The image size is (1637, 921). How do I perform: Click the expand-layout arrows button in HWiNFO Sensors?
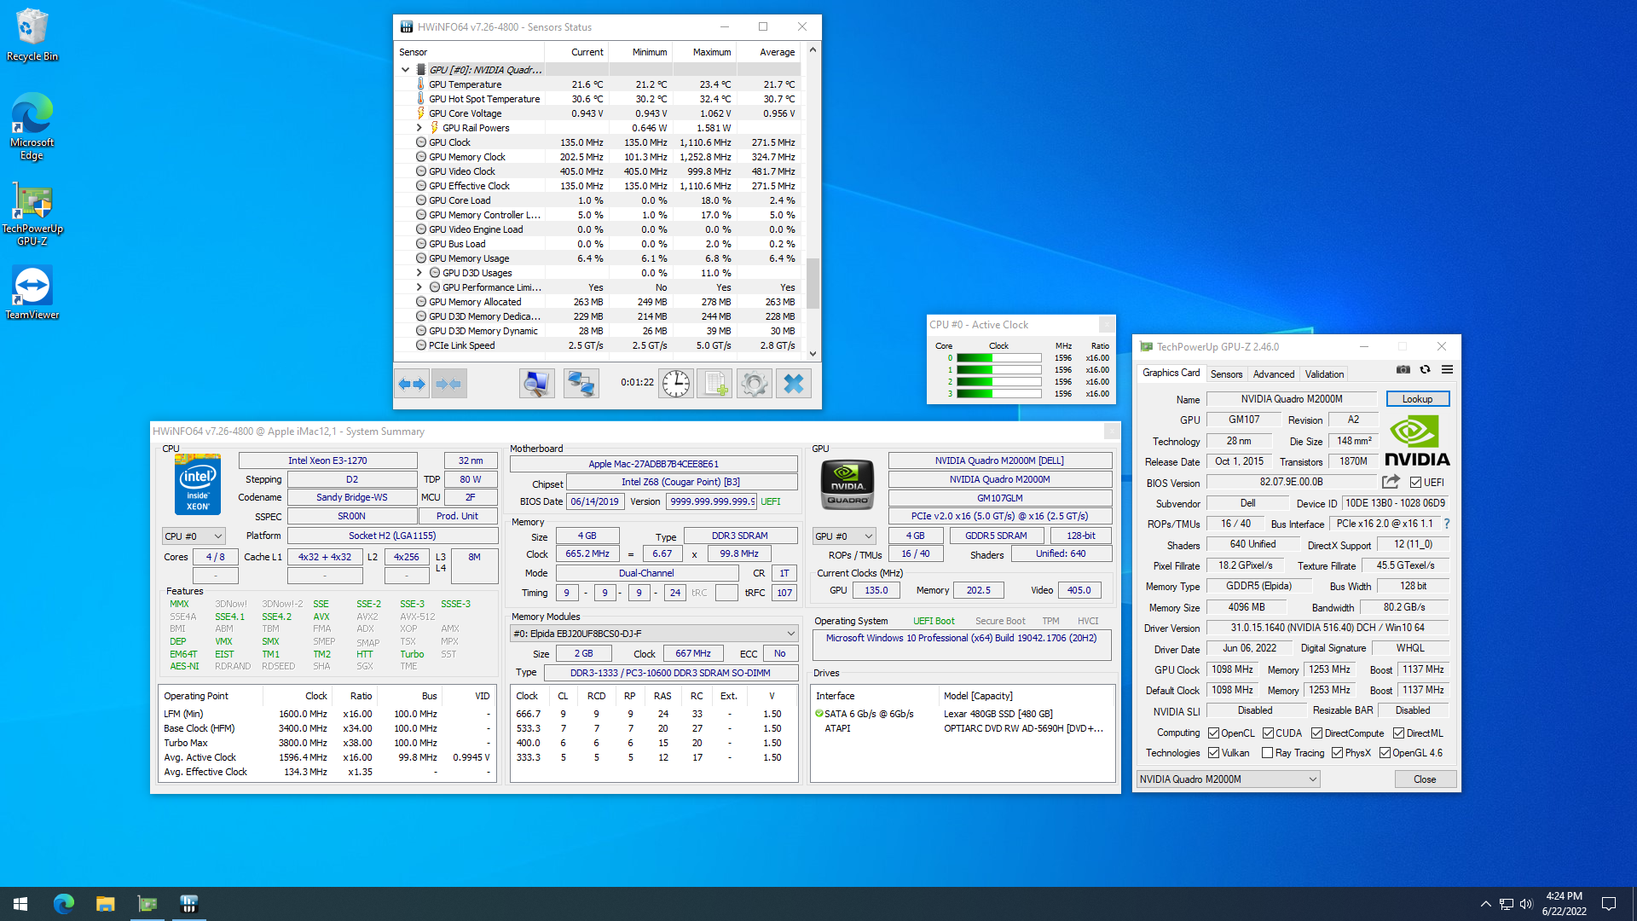[413, 384]
